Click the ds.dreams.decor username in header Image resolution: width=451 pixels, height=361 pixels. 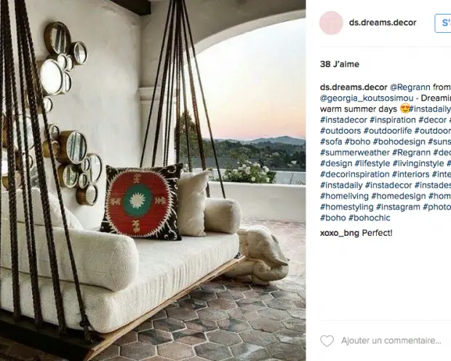coord(383,23)
